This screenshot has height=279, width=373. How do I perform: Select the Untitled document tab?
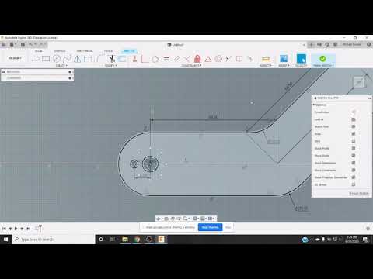(x=176, y=45)
